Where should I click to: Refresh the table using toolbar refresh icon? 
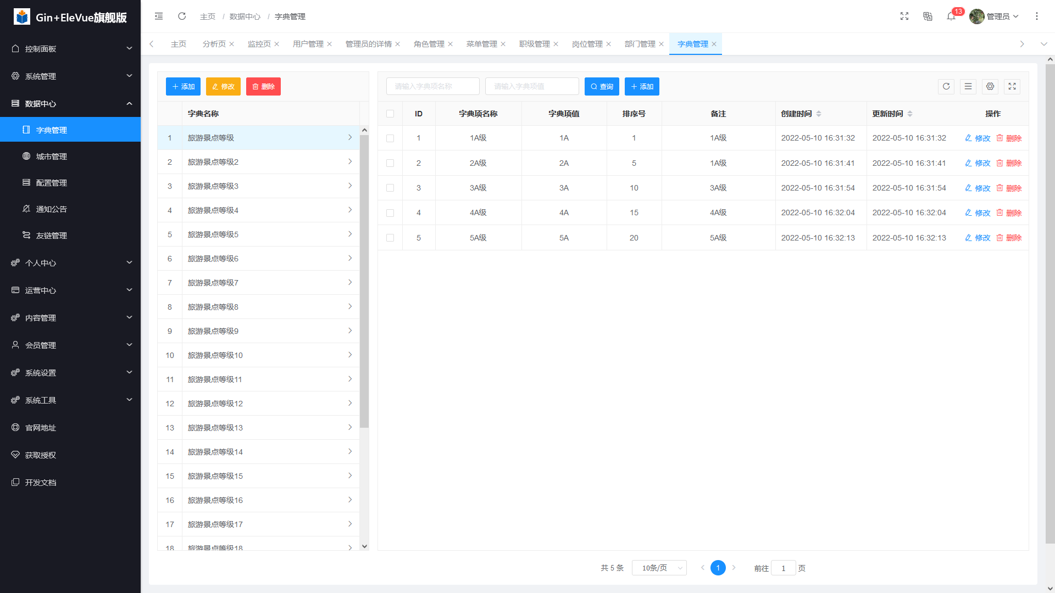point(946,86)
